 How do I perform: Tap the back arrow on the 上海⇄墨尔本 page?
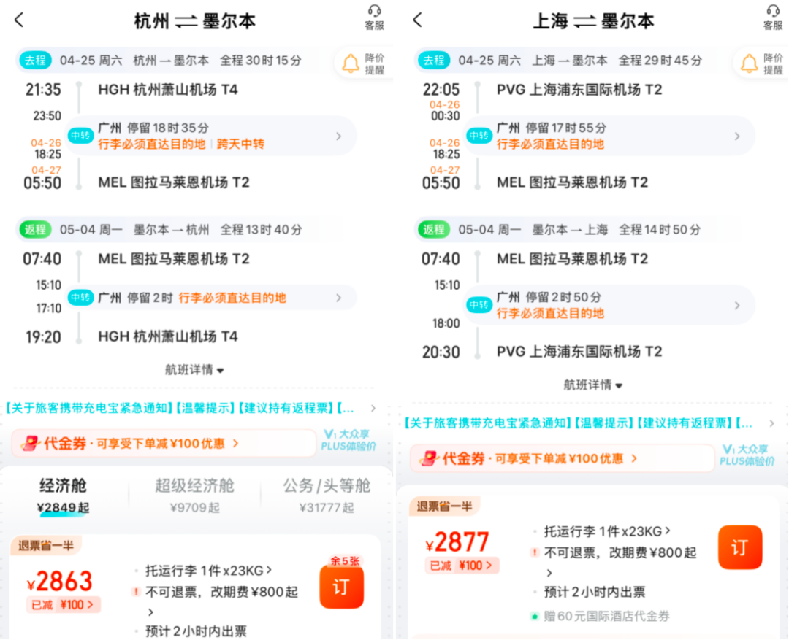coord(416,20)
